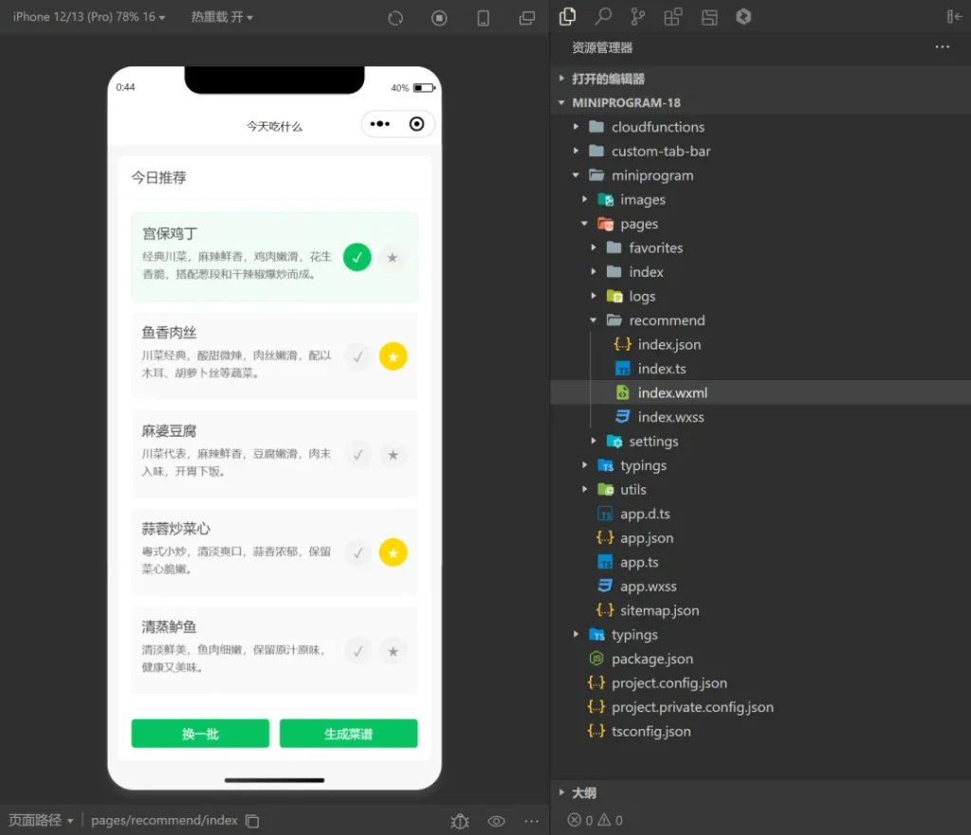The height and width of the screenshot is (835, 971).
Task: Click the 换一批 button
Action: tap(200, 734)
